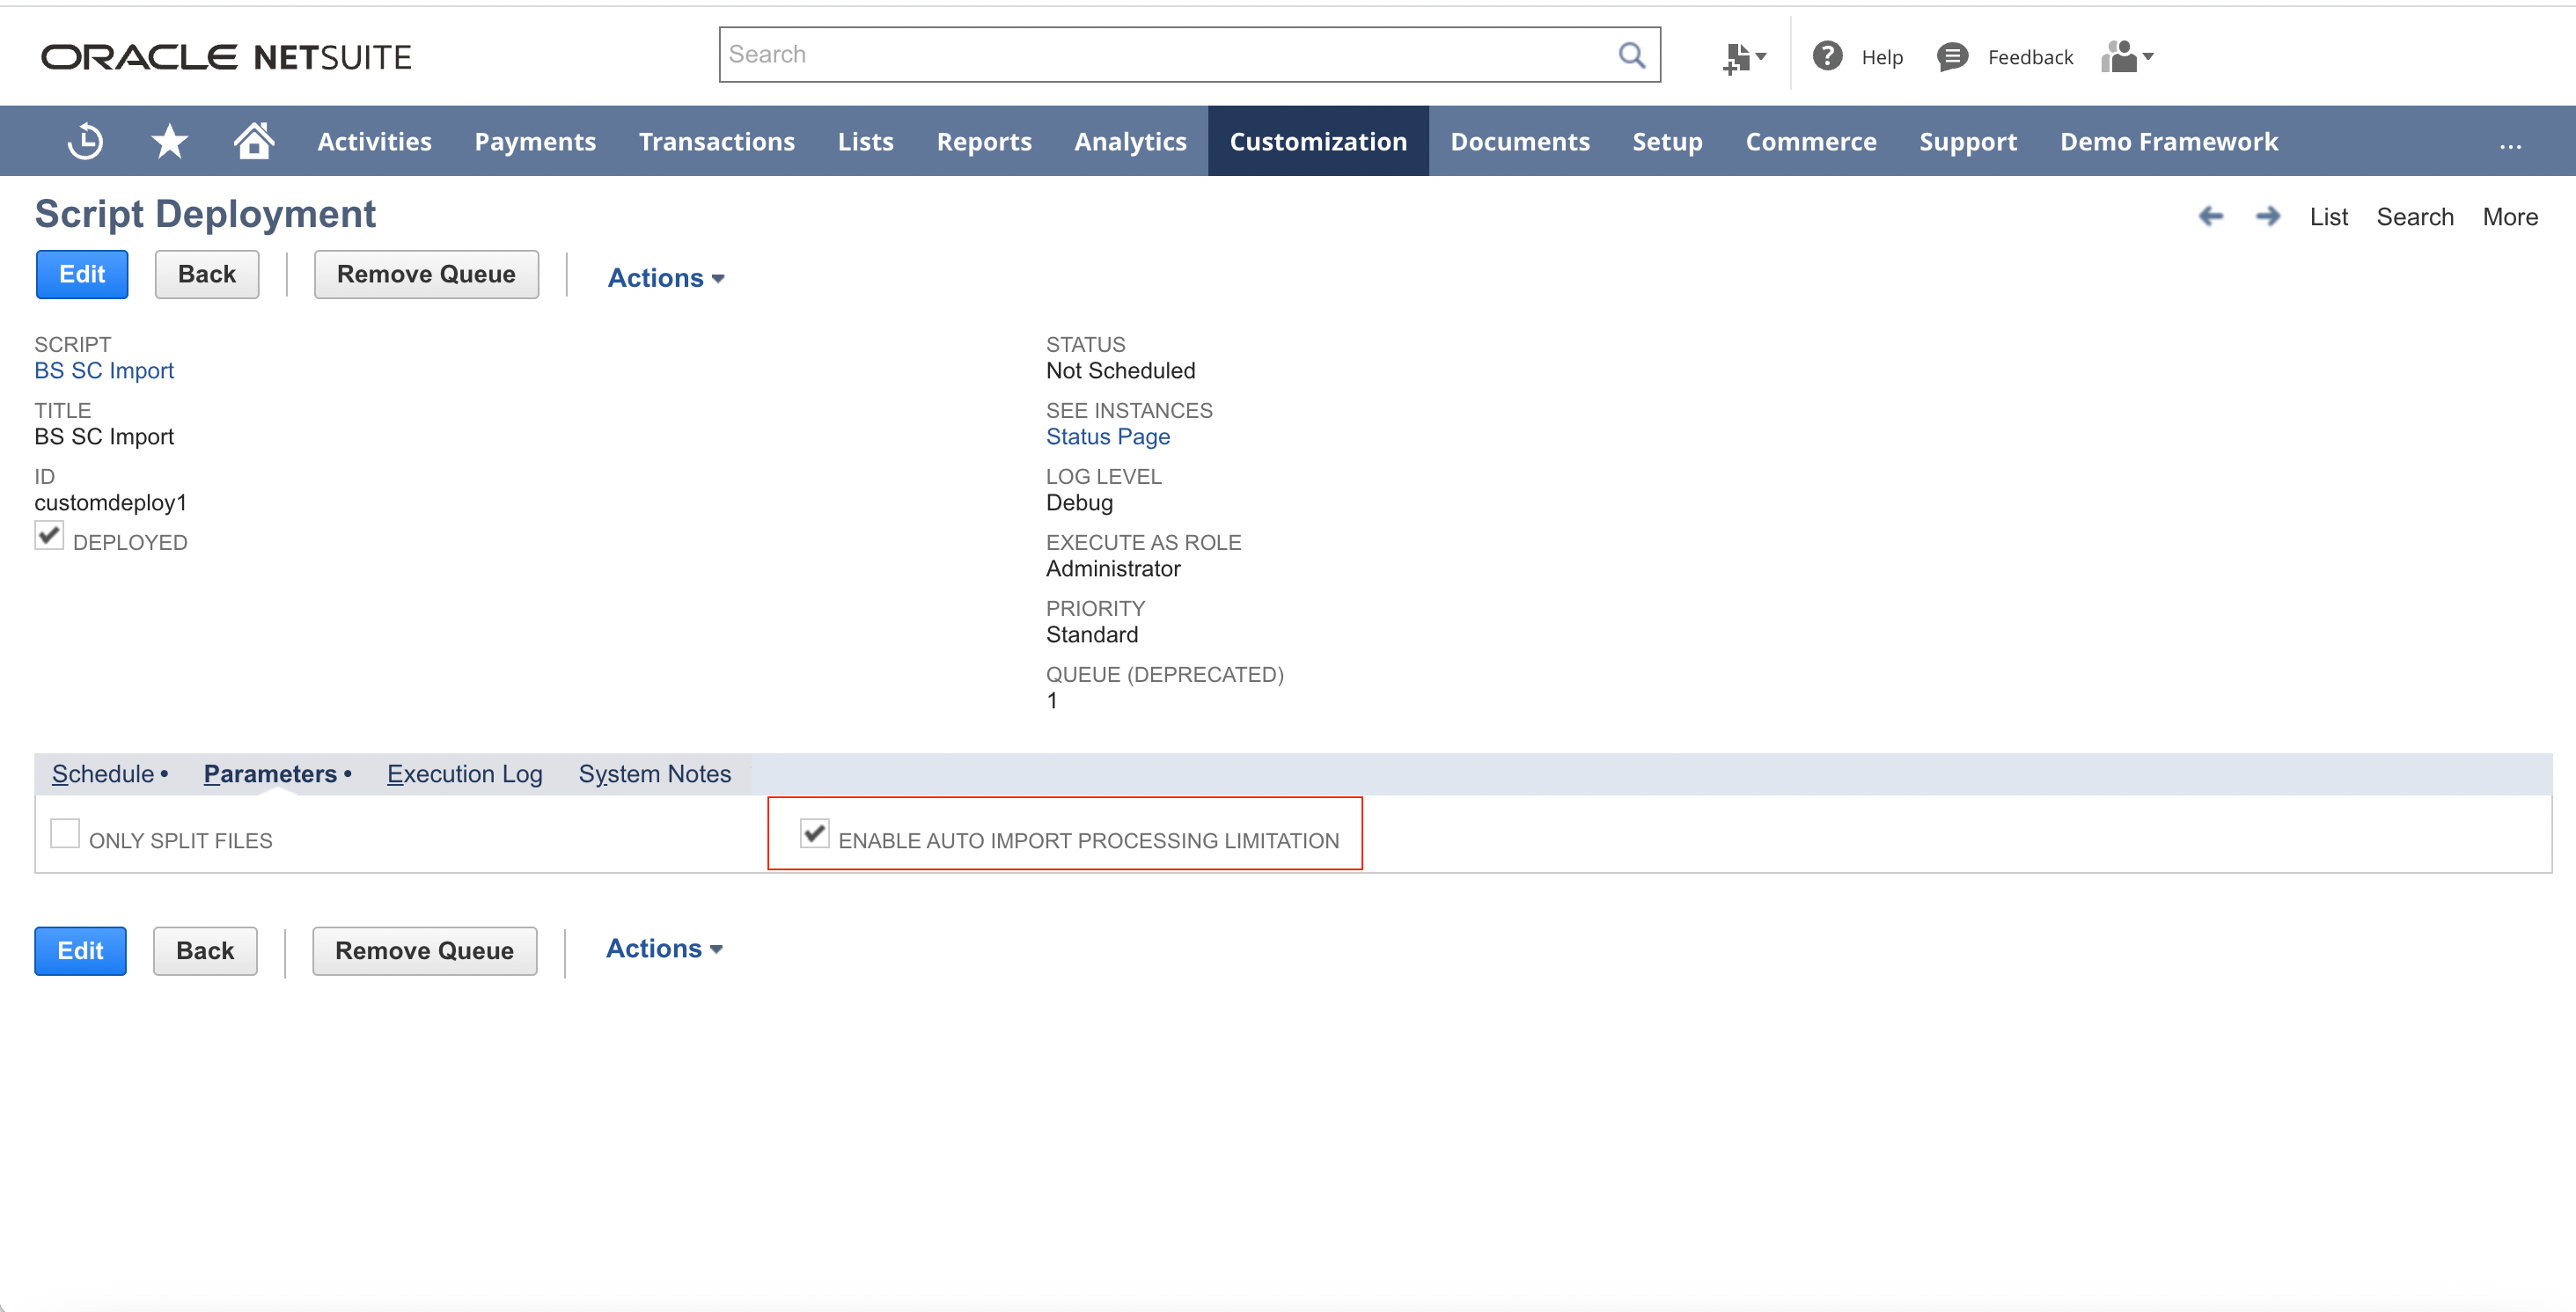This screenshot has width=2576, height=1312.
Task: Select the customdeploy1 ID value
Action: coord(111,503)
